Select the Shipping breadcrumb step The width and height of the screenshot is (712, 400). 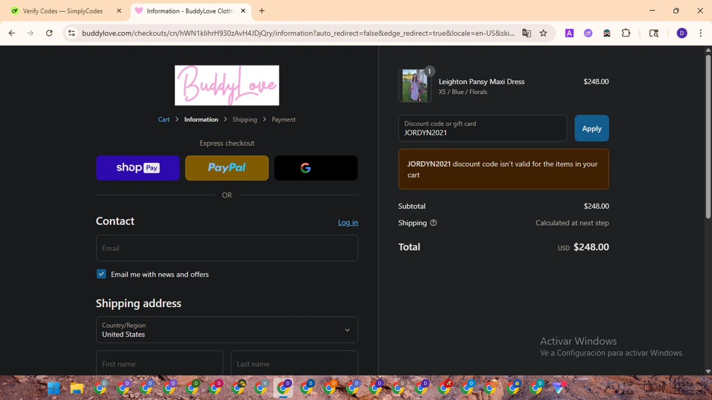[245, 120]
